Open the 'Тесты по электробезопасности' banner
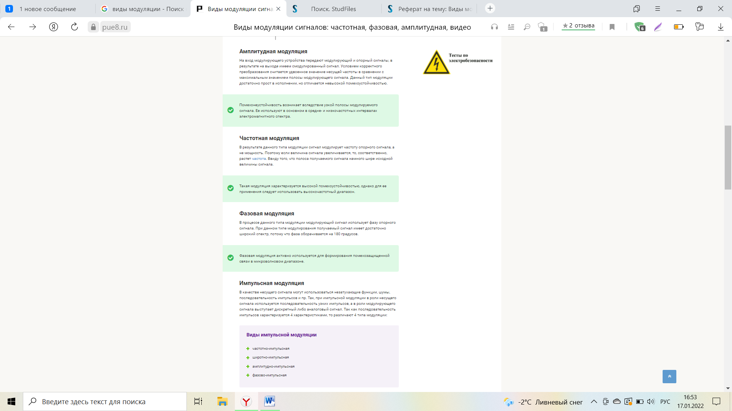 click(x=457, y=62)
